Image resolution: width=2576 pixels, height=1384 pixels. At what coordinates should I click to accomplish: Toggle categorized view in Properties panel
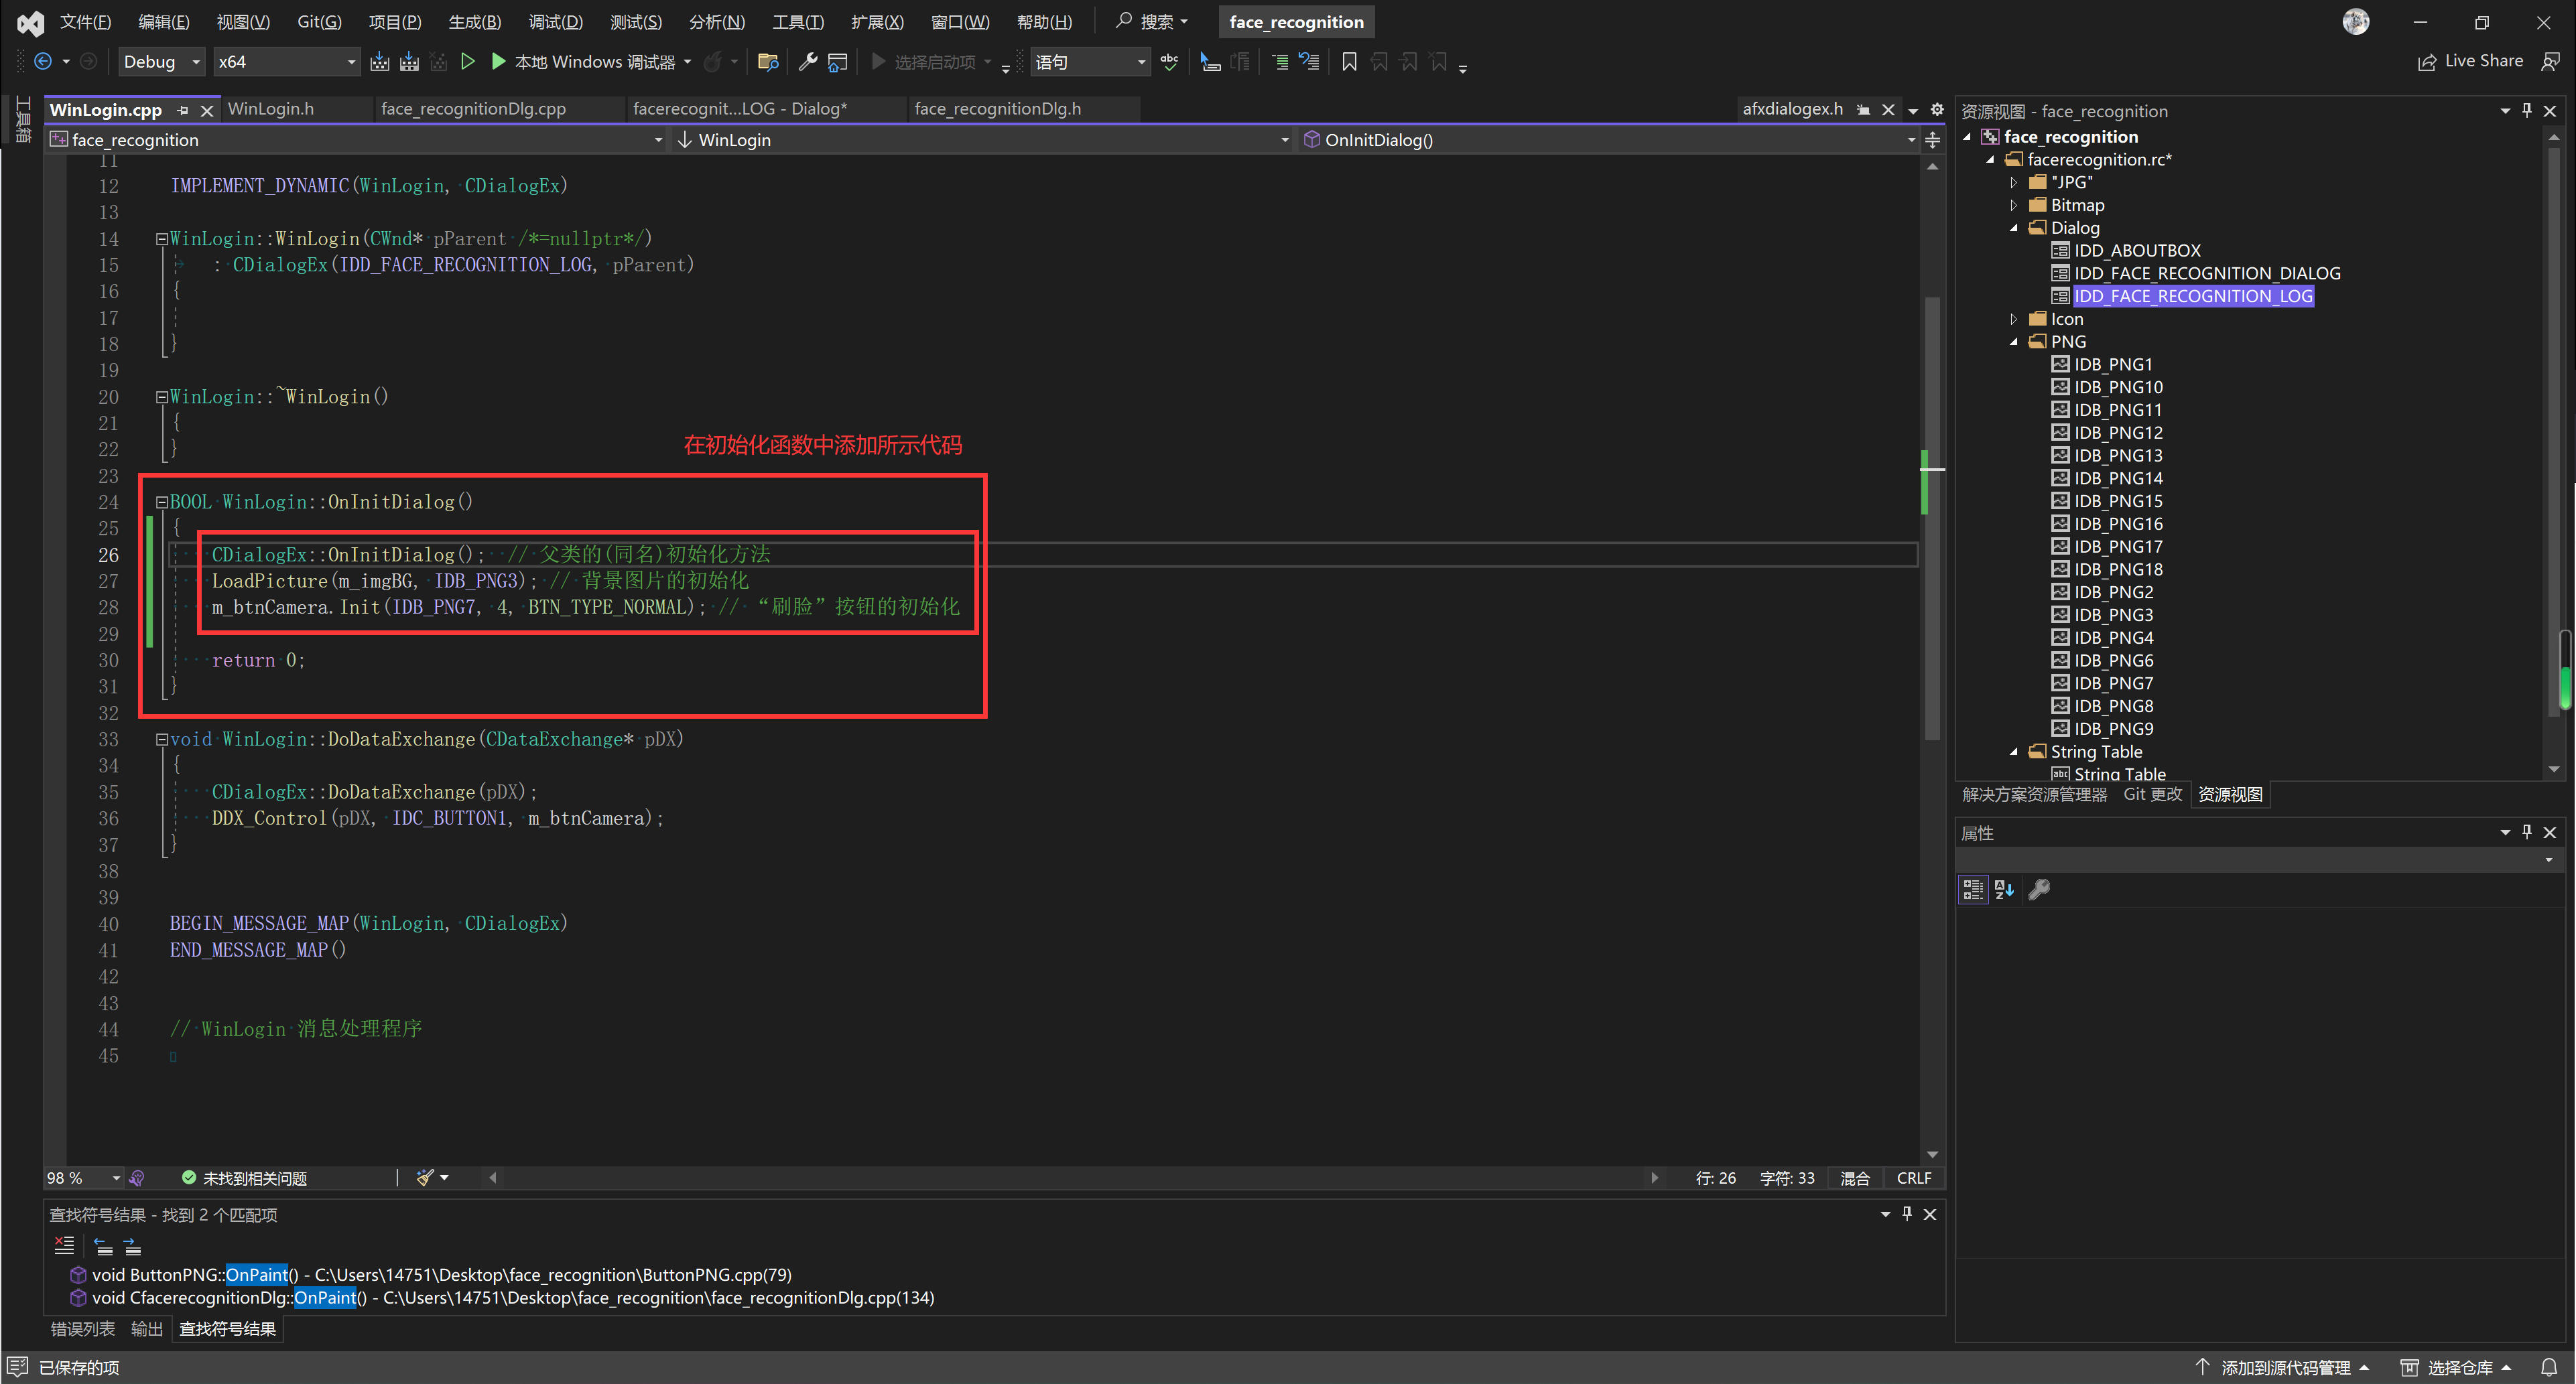[1973, 889]
